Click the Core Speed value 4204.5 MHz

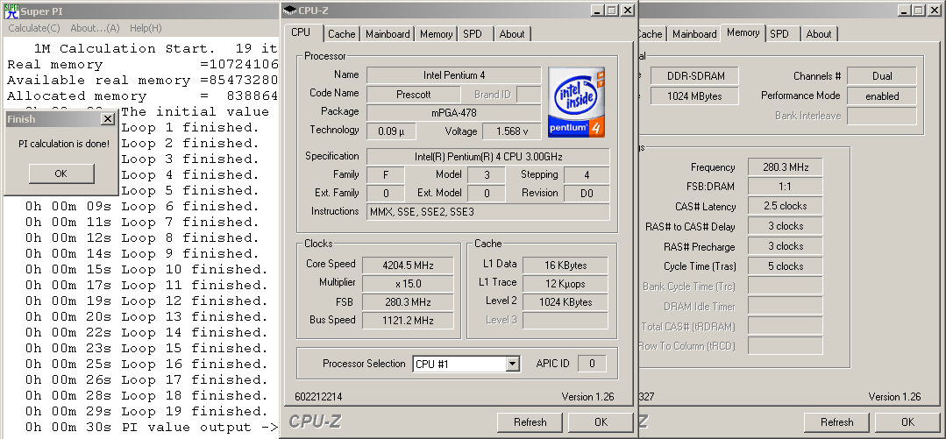point(408,265)
